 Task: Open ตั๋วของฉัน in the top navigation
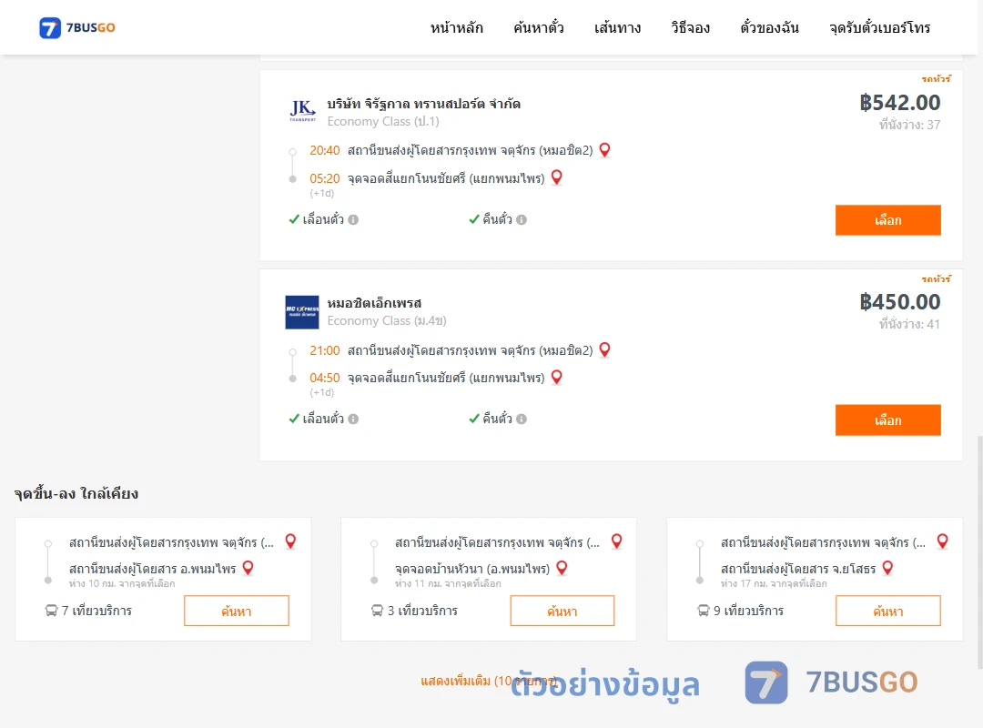click(769, 27)
